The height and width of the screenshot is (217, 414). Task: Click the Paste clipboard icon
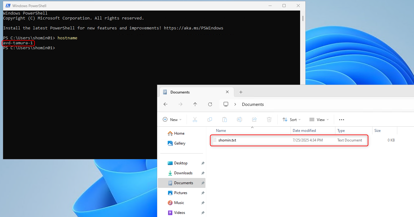click(225, 119)
